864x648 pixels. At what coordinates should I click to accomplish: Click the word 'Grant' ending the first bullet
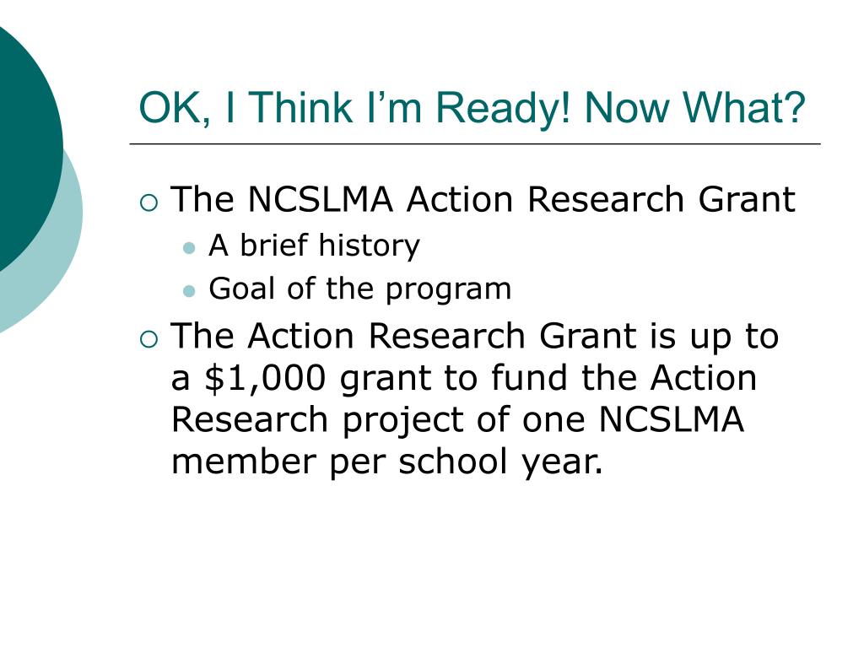pyautogui.click(x=747, y=199)
